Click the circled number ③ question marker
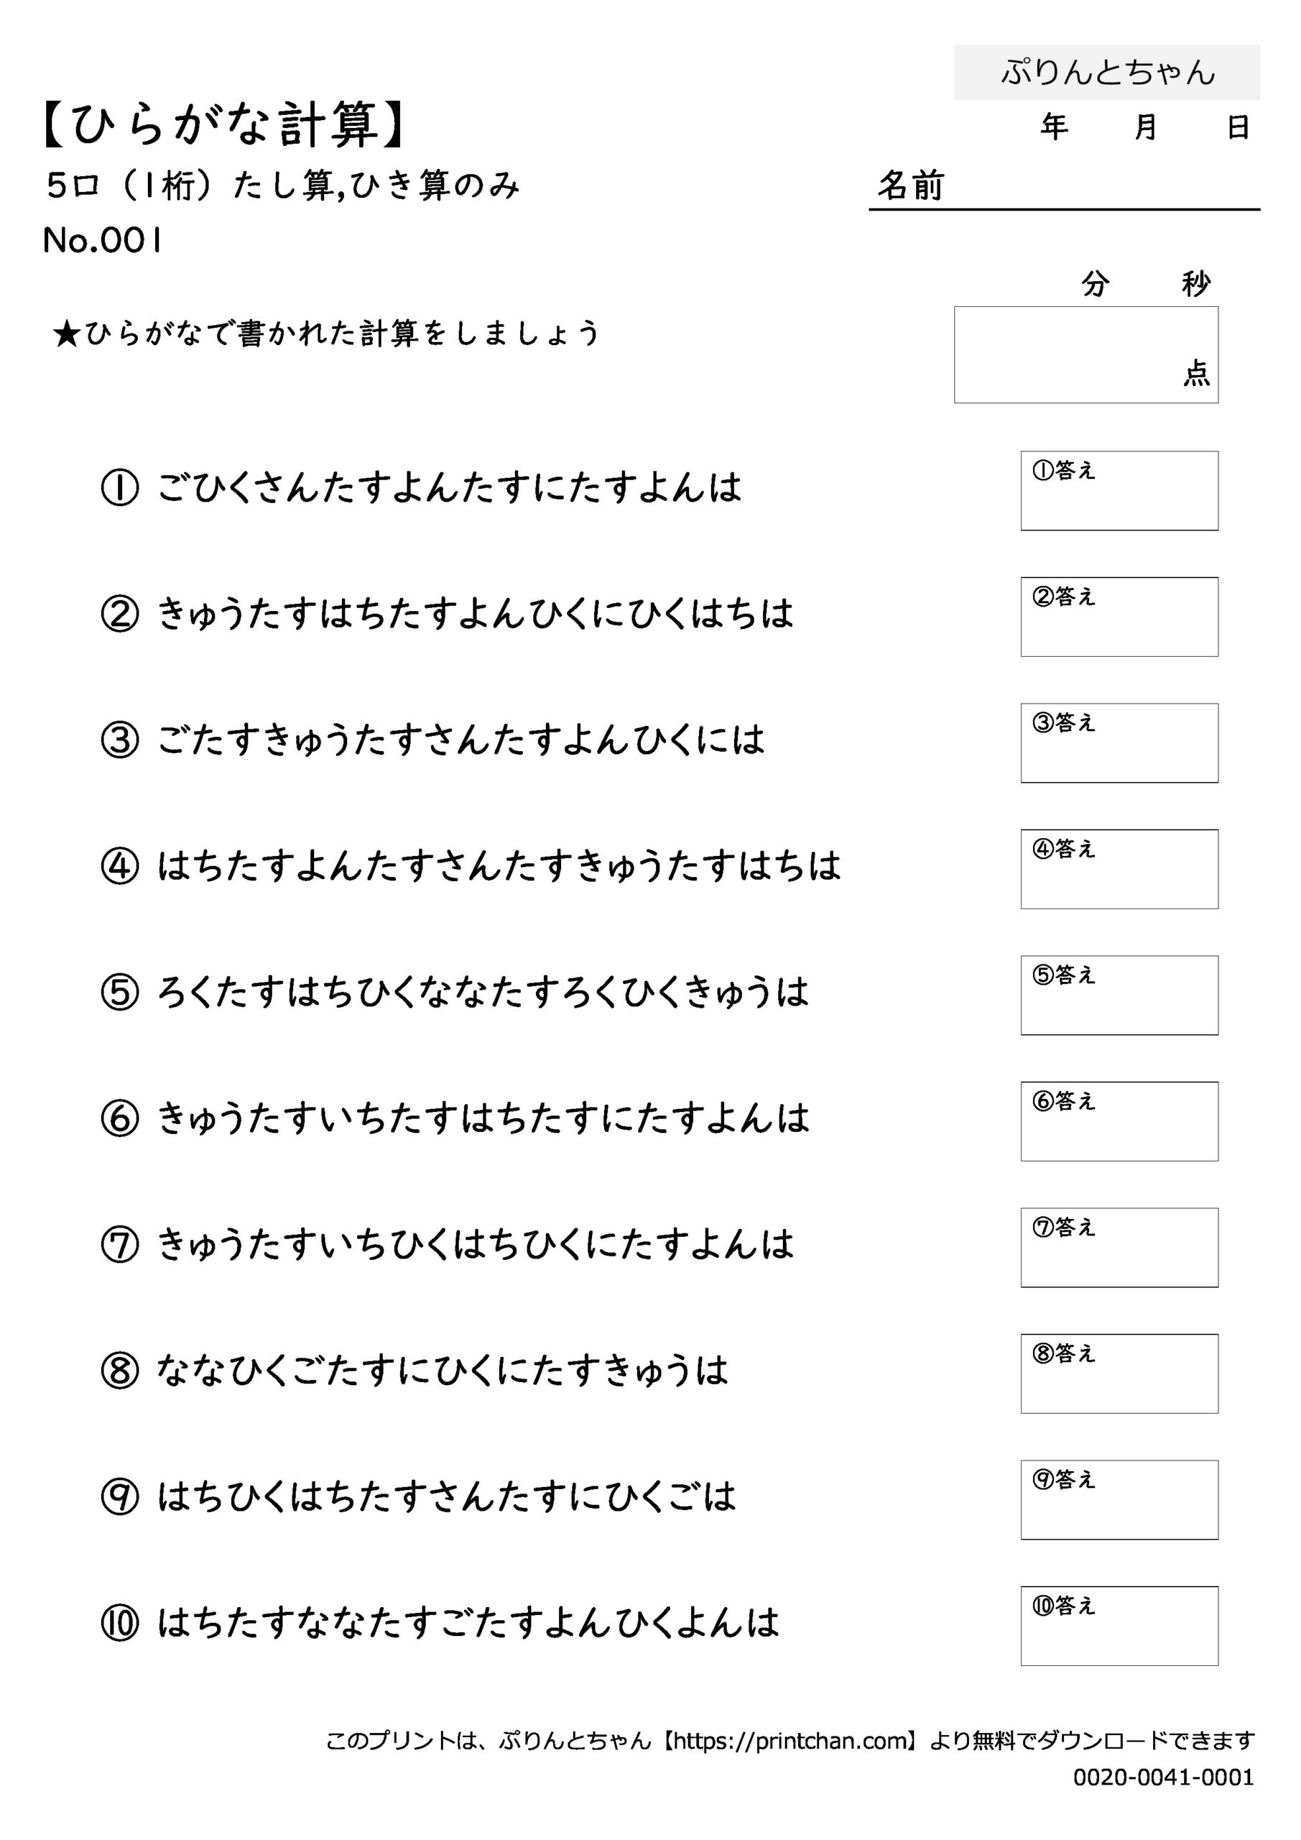1301x1840 pixels. (x=120, y=740)
